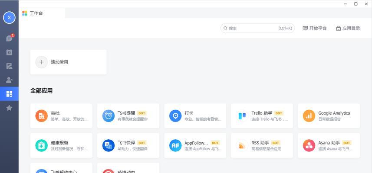The width and height of the screenshot is (372, 173).
Task: Click the 添加常用 label
Action: coord(59,62)
